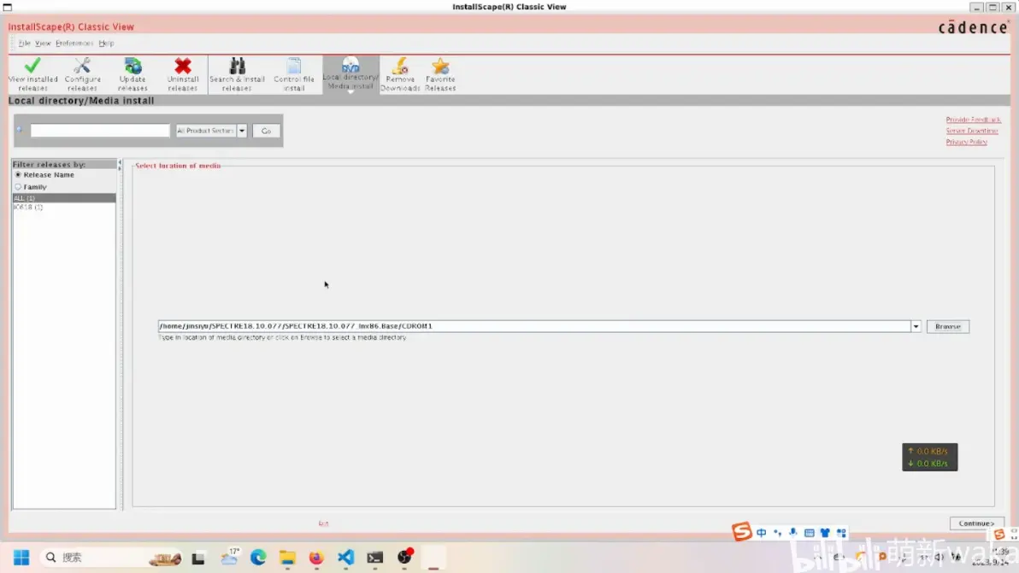Open Task View on the taskbar
The image size is (1019, 573).
tap(198, 558)
